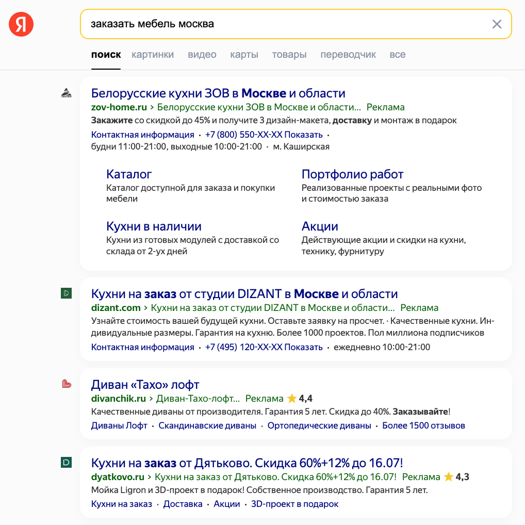Open 'Кухни на заказ от студии DIZANT' title
Viewport: 525px width, 525px height.
[x=244, y=293]
